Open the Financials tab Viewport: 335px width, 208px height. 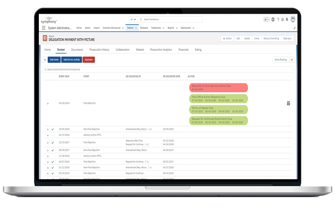click(183, 50)
